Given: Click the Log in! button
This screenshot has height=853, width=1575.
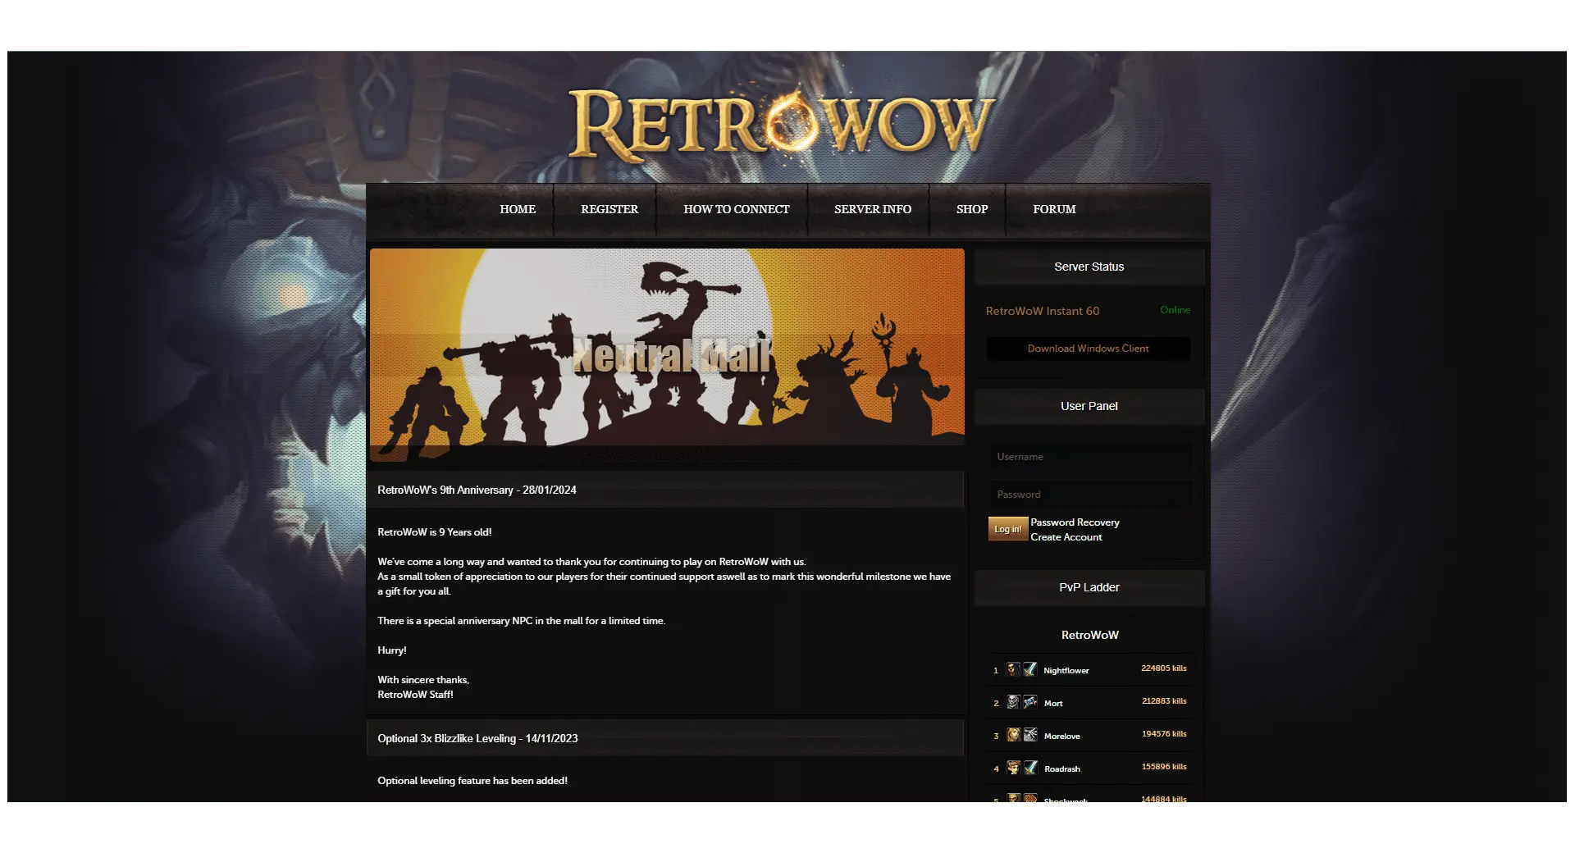Looking at the screenshot, I should click(x=1008, y=529).
